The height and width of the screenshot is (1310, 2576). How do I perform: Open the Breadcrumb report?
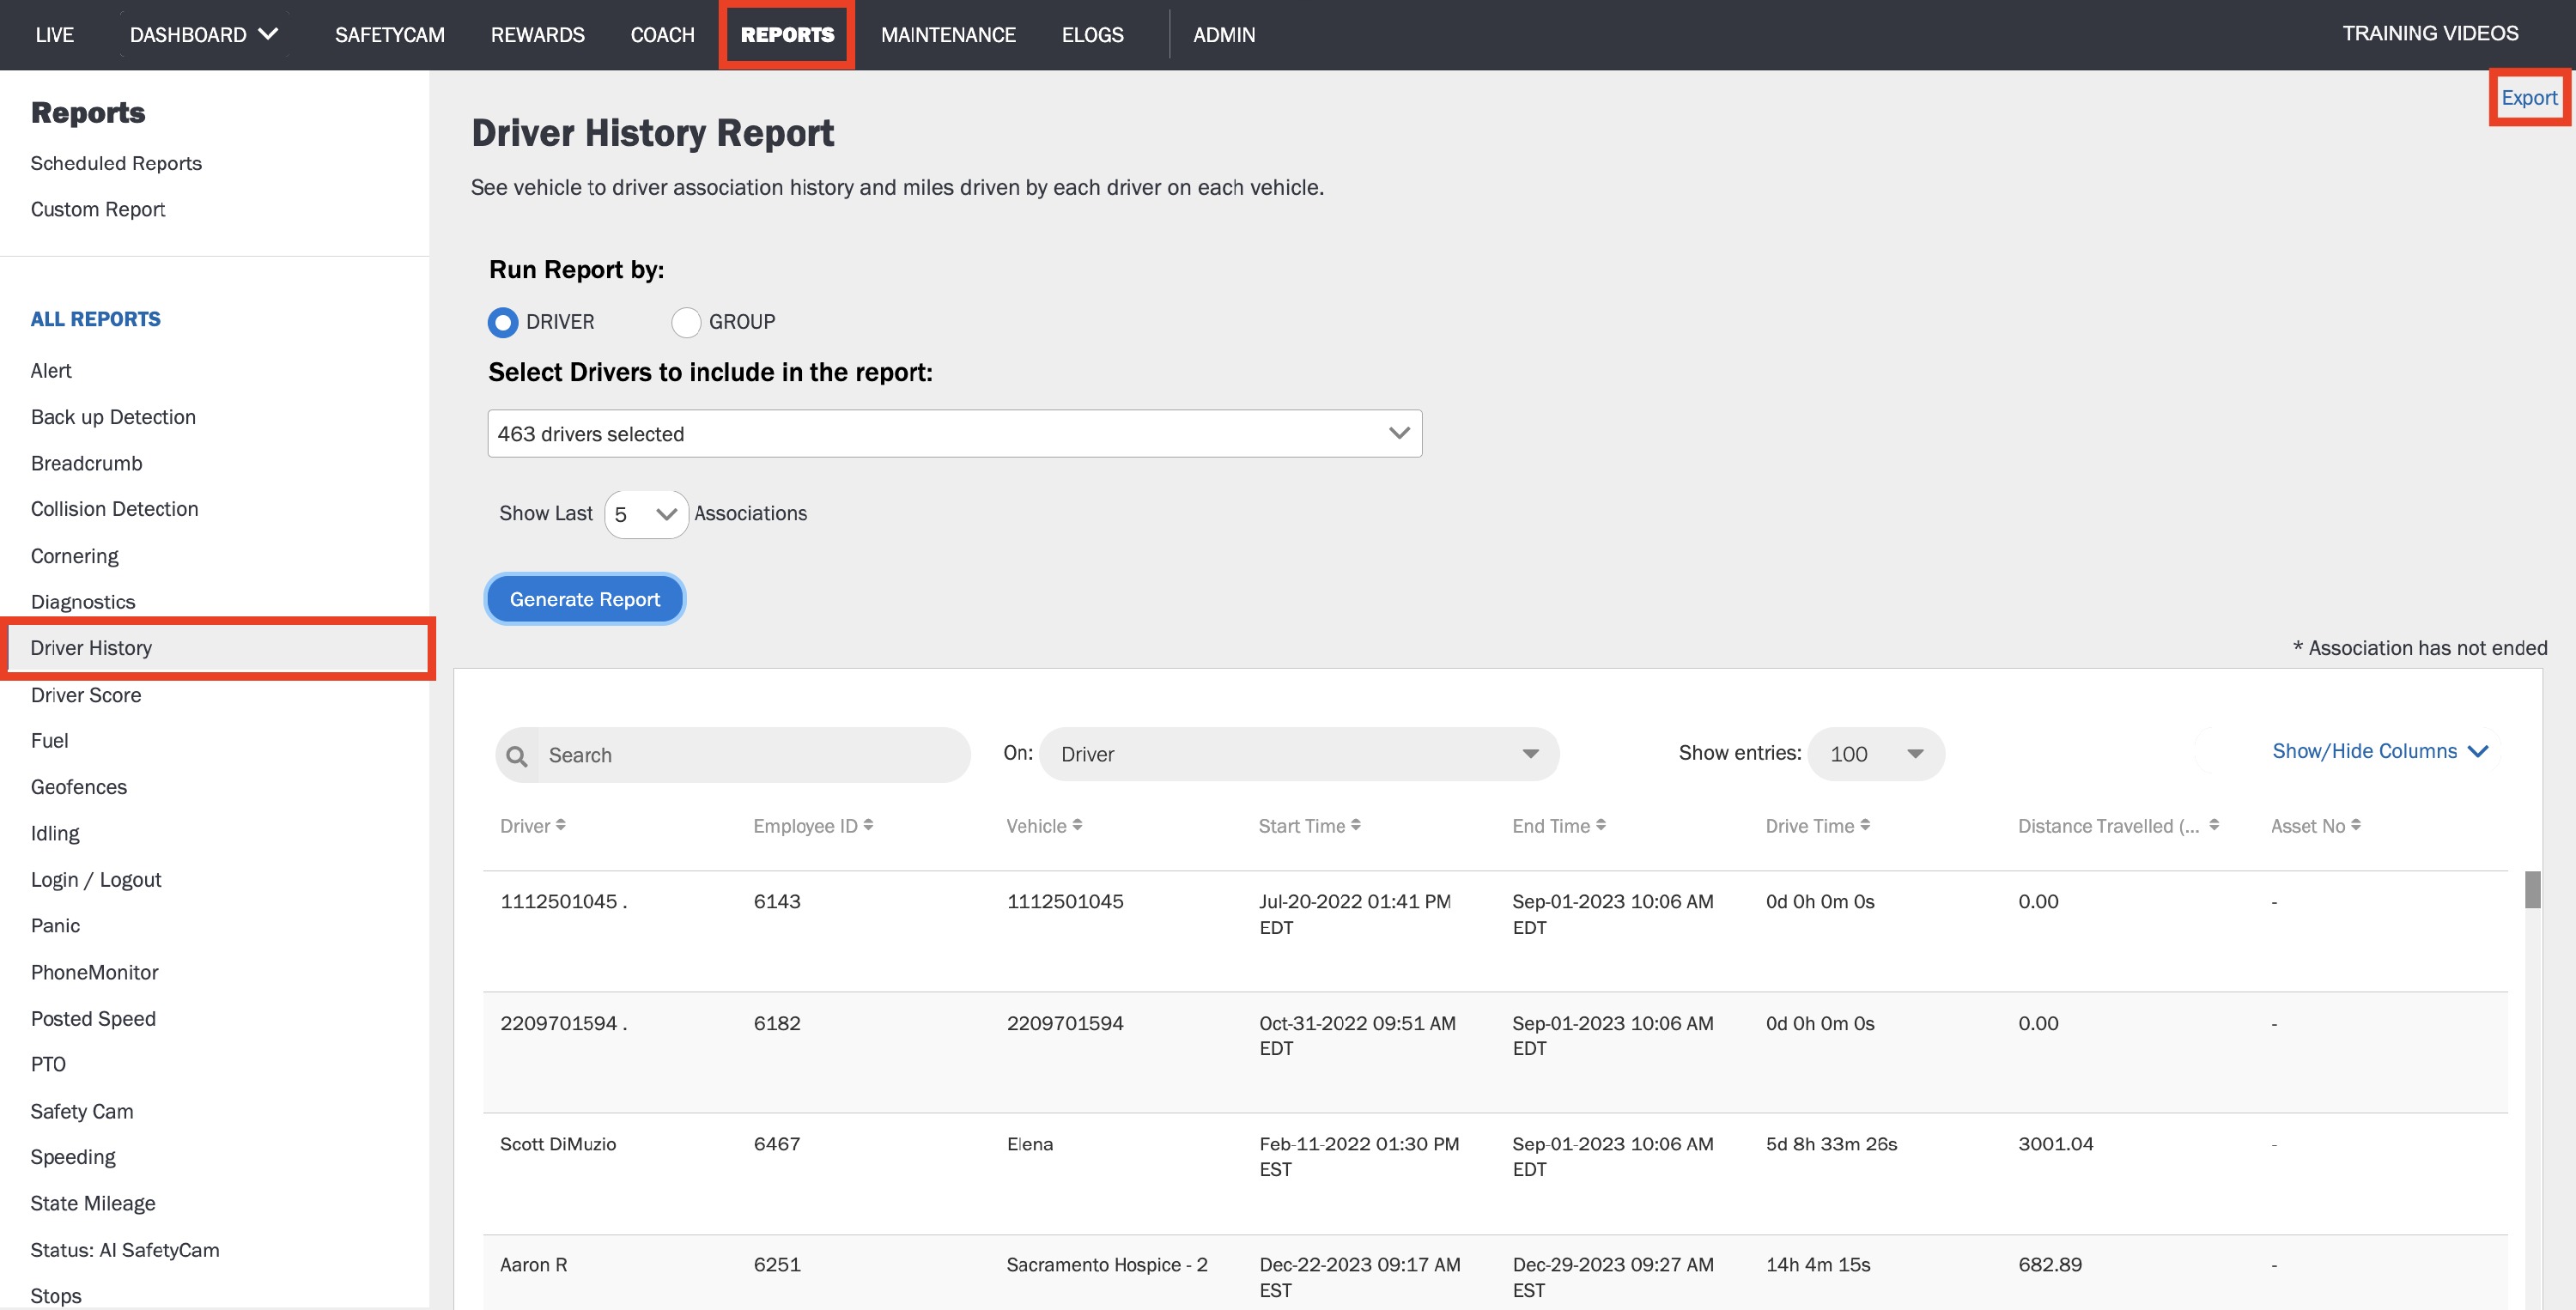(86, 463)
